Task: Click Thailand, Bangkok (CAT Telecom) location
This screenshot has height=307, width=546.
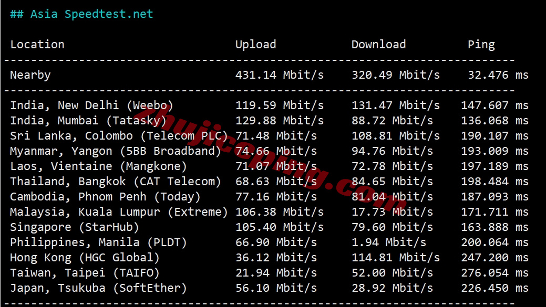Action: [x=116, y=182]
